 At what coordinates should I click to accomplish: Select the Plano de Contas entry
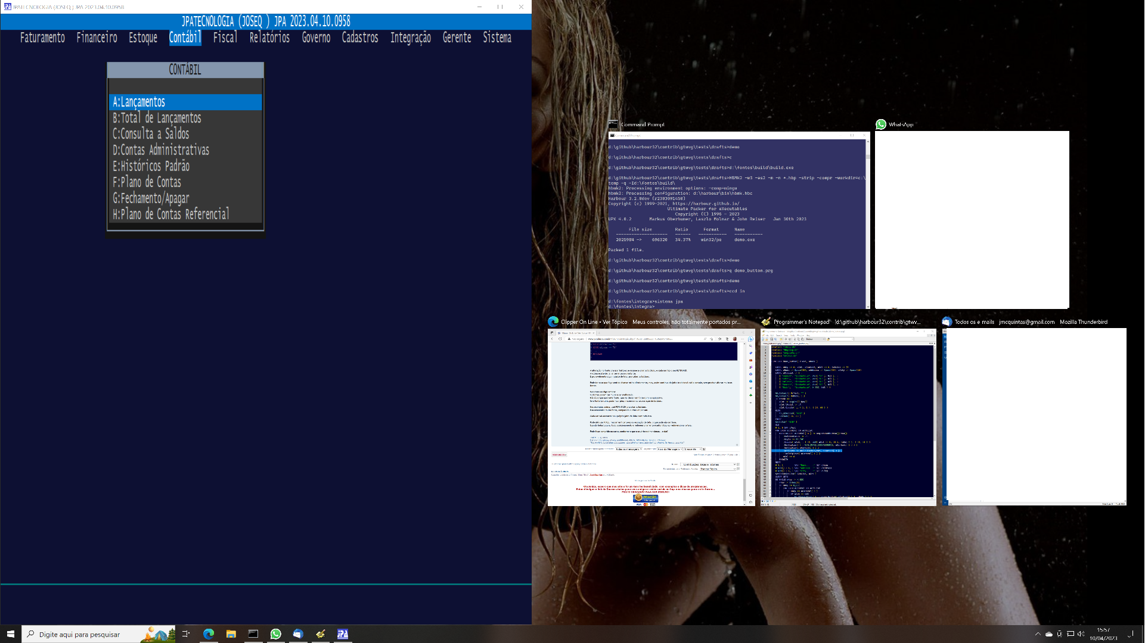coord(147,182)
